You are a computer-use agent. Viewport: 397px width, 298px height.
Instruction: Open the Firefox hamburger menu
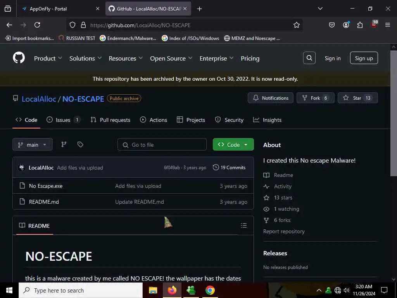click(387, 25)
